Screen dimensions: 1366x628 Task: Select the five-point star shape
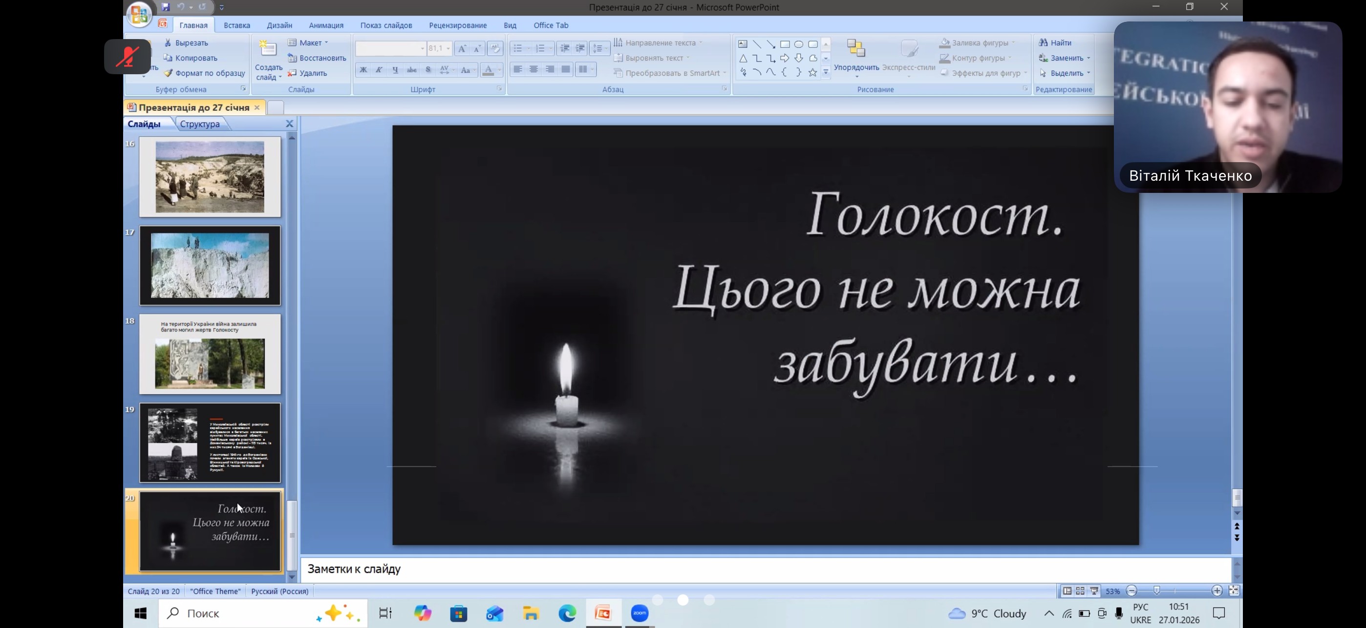point(812,73)
